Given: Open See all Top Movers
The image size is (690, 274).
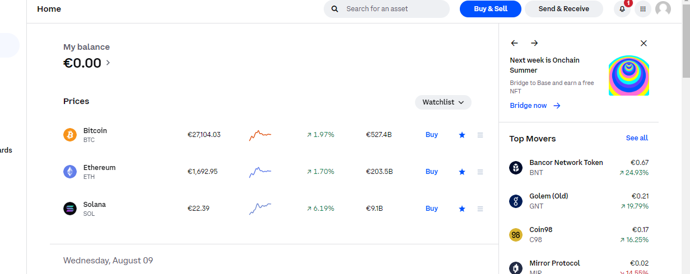Looking at the screenshot, I should 637,138.
